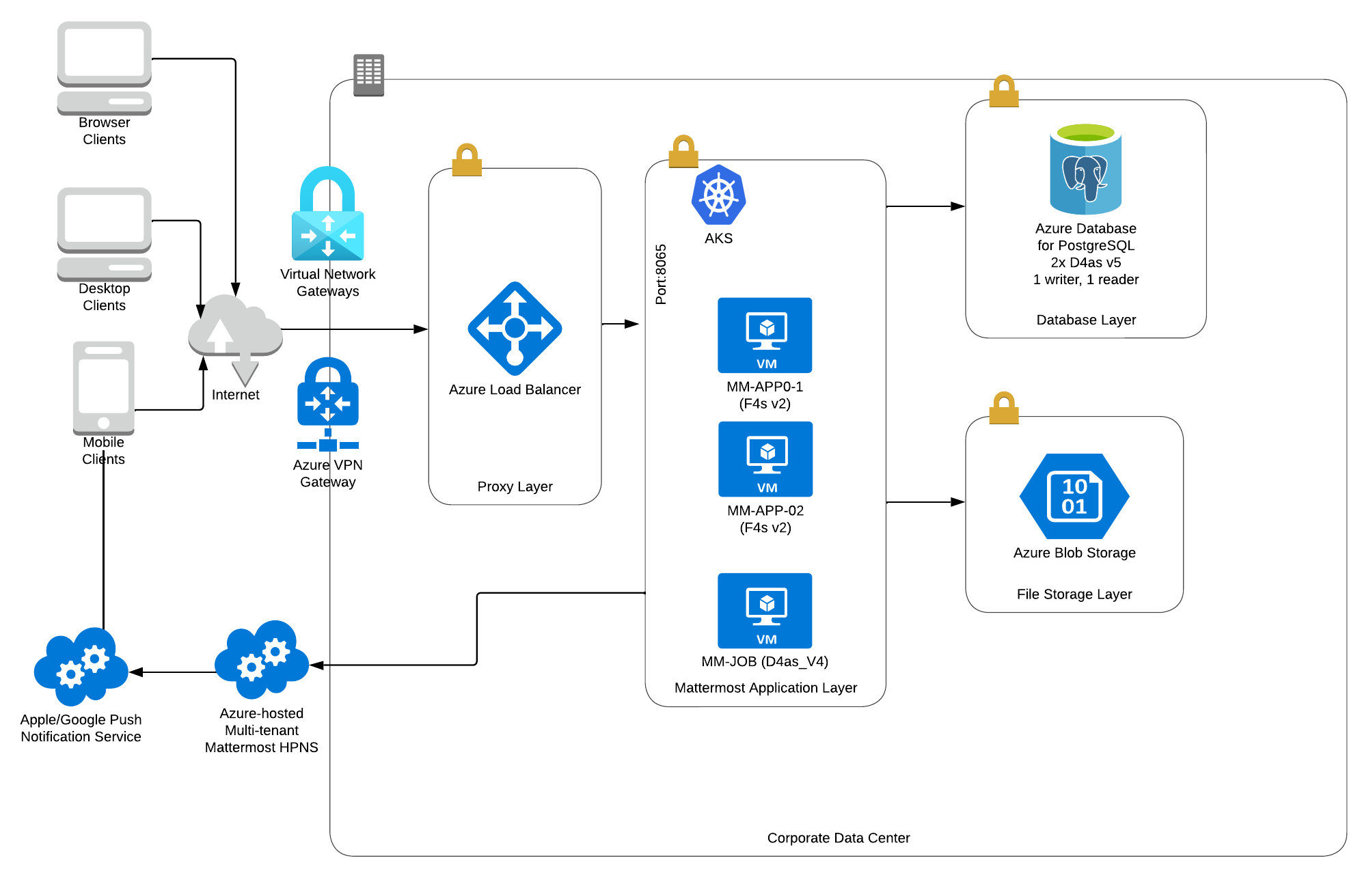Click the Port:8065 vertical label
The height and width of the screenshot is (869, 1360).
pos(661,274)
